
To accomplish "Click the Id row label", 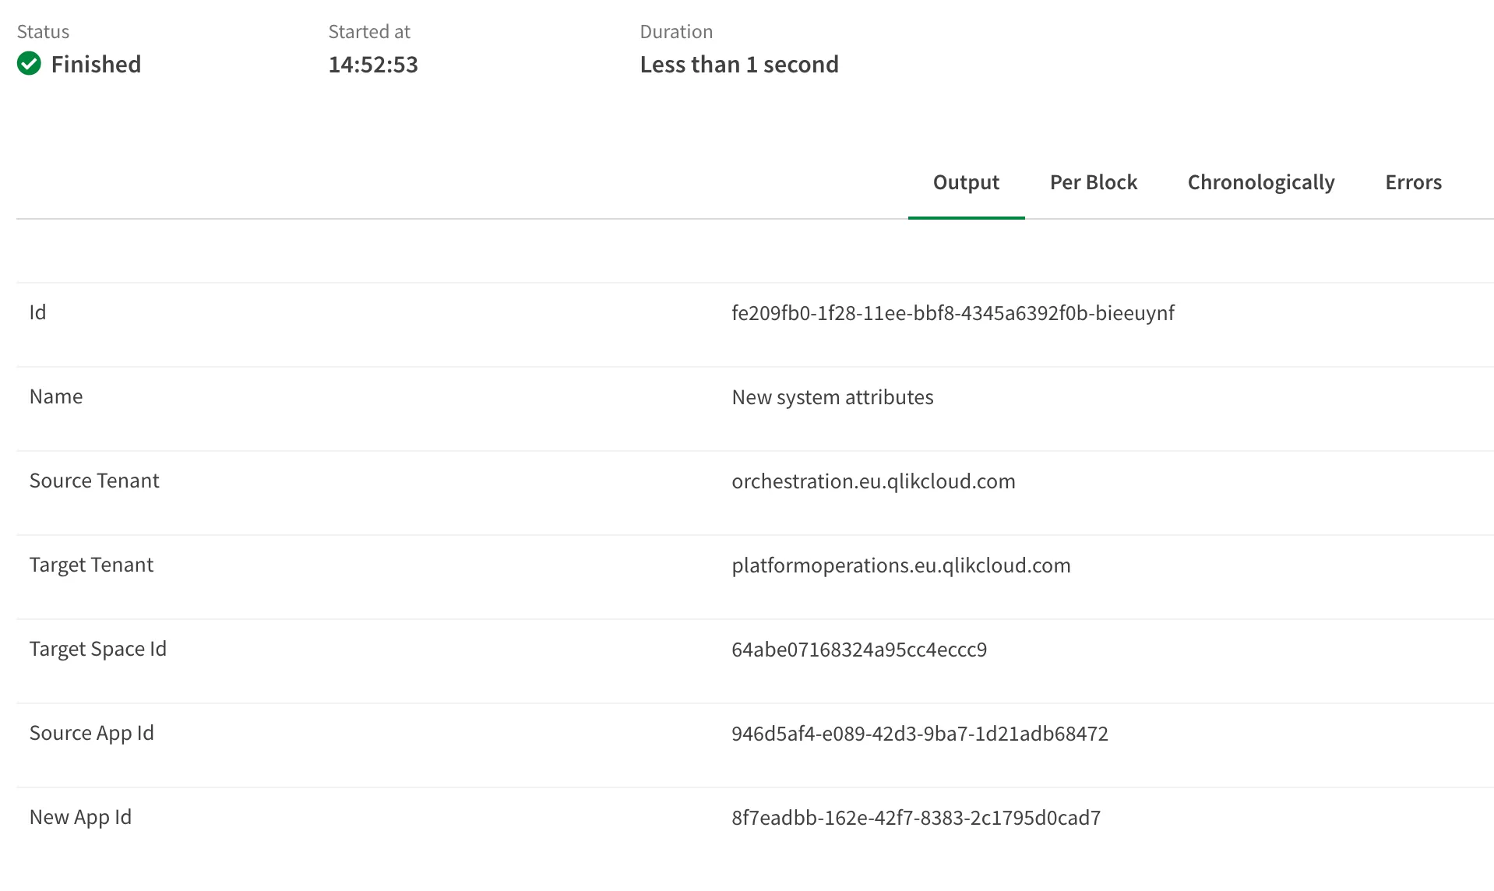I will [37, 313].
